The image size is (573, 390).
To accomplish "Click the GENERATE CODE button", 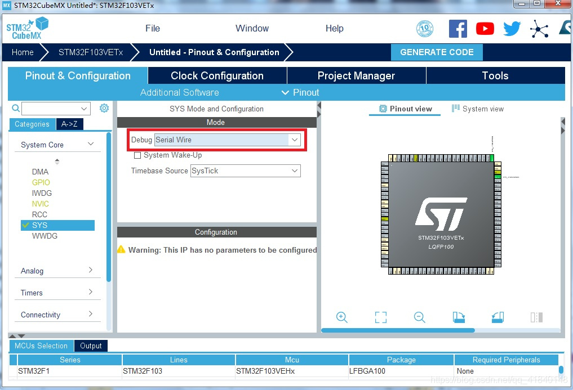I will click(437, 52).
